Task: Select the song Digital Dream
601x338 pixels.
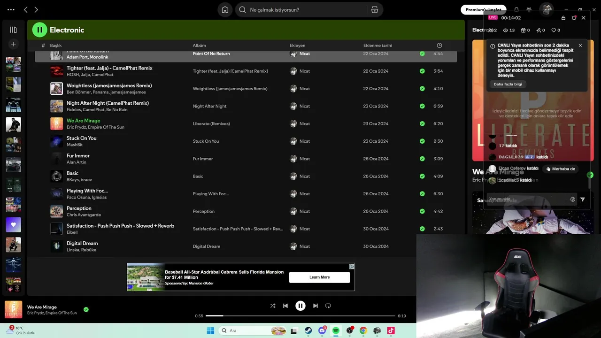Action: pyautogui.click(x=82, y=244)
